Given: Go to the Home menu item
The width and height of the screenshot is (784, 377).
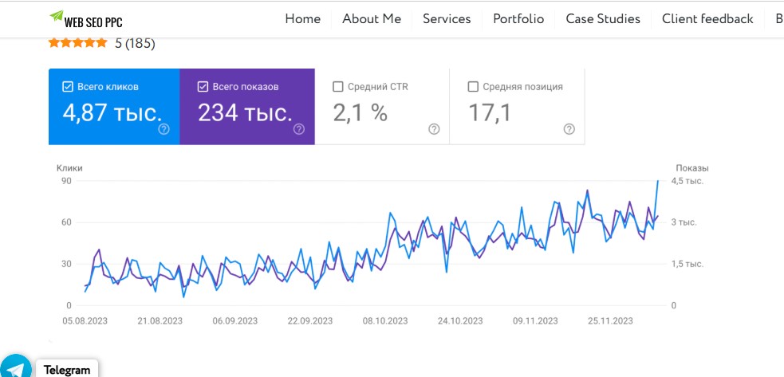Looking at the screenshot, I should [302, 19].
